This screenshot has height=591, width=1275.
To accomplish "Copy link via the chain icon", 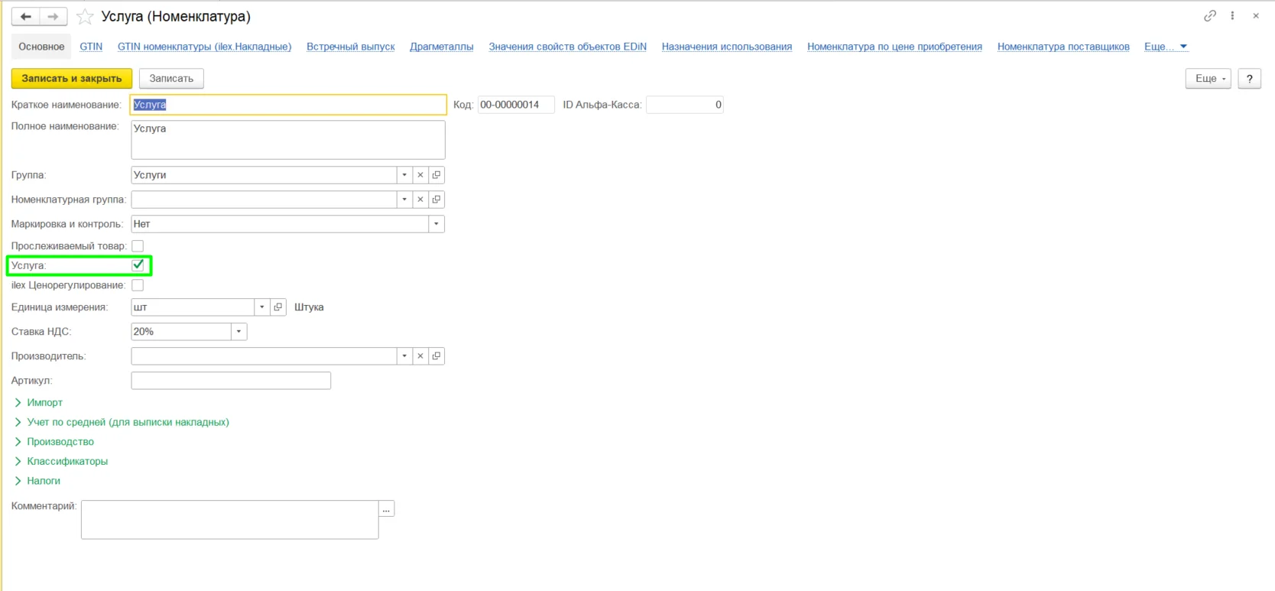I will 1209,15.
